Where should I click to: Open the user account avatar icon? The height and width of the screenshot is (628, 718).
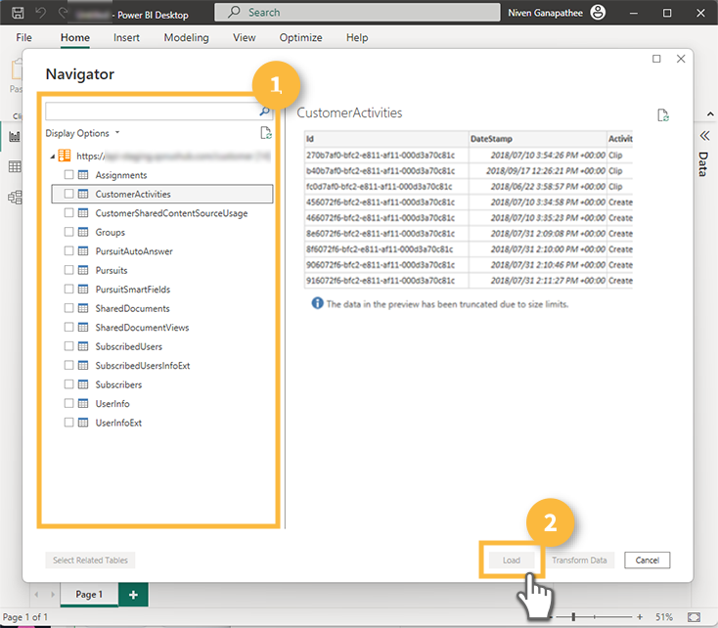(598, 13)
